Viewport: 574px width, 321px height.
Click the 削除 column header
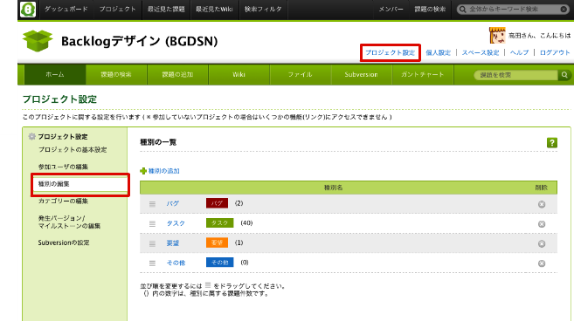click(x=542, y=188)
